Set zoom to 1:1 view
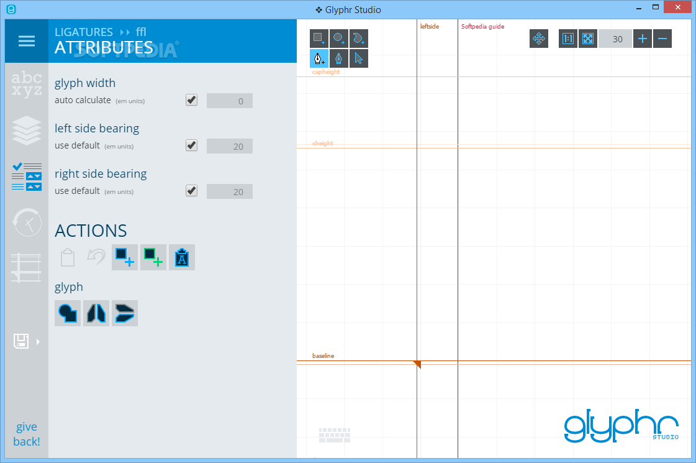Image resolution: width=696 pixels, height=463 pixels. coord(567,39)
